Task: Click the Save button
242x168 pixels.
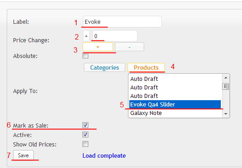Action: [23, 155]
